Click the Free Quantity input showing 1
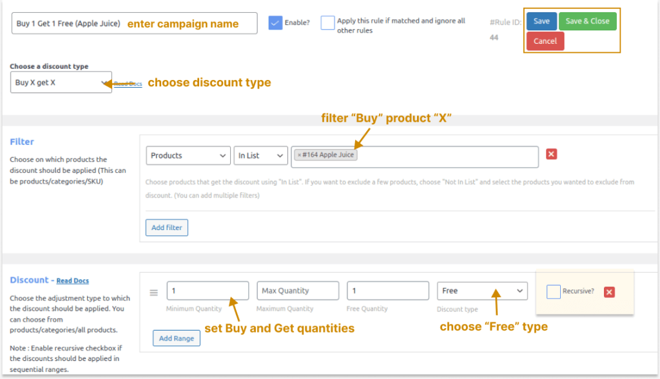This screenshot has width=660, height=379. click(388, 291)
